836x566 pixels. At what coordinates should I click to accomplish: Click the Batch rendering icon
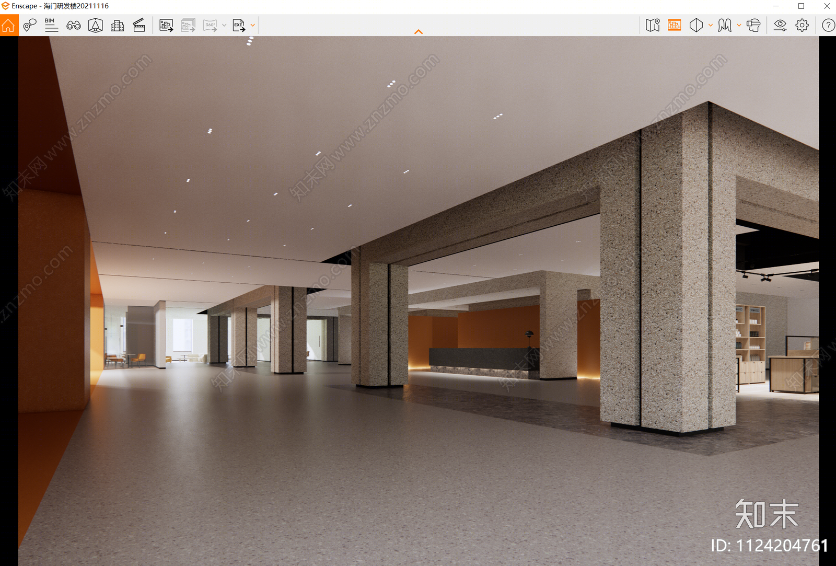click(x=188, y=25)
